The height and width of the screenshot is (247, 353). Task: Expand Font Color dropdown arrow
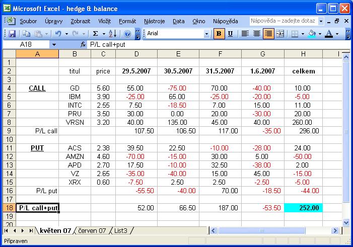[337, 34]
